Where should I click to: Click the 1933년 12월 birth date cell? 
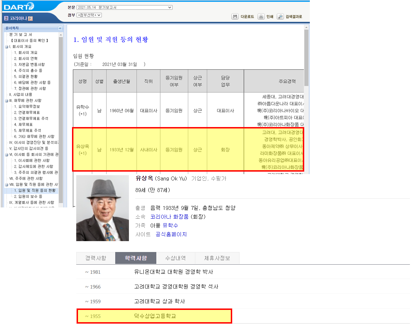[122, 150]
